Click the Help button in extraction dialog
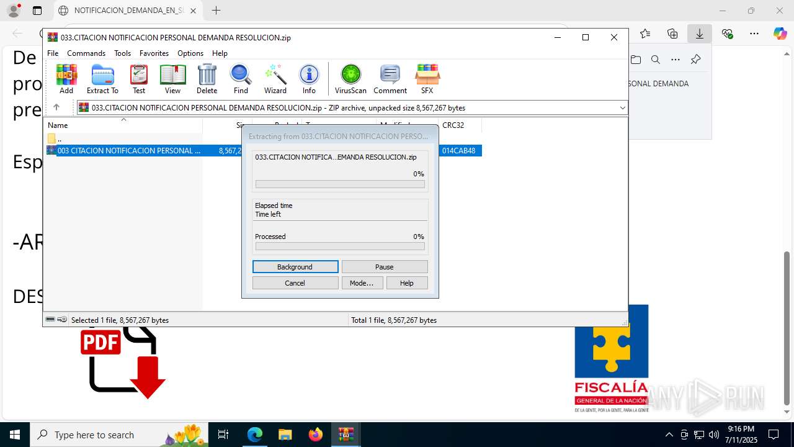Viewport: 794px width, 447px height. coord(407,283)
